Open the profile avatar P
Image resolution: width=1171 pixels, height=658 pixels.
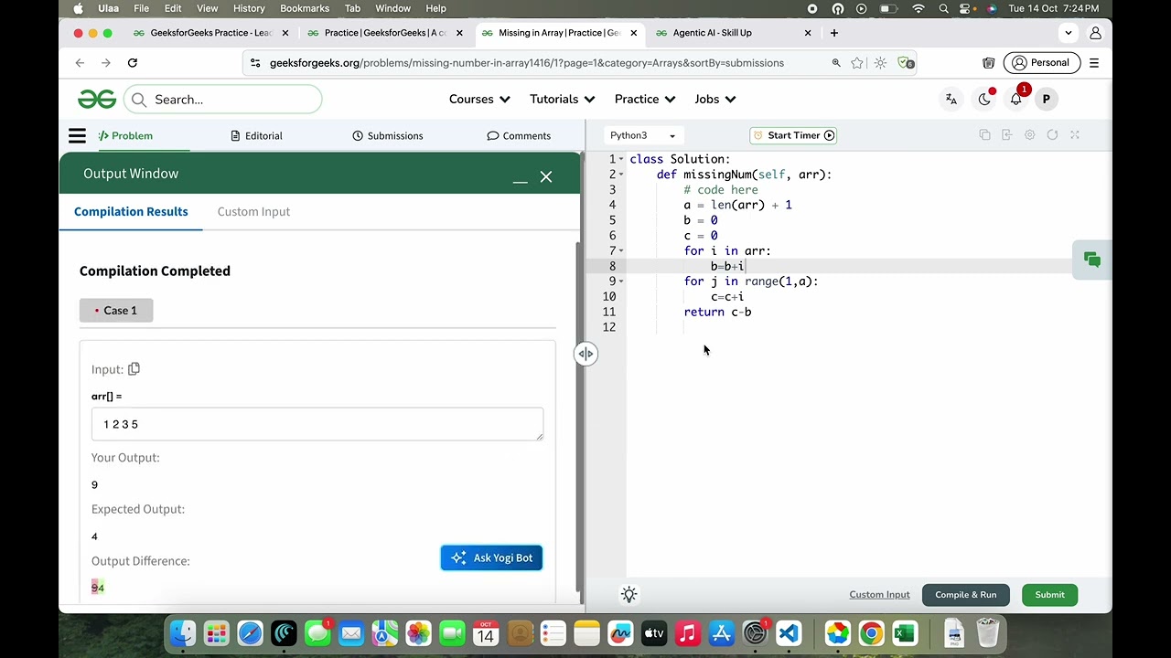click(x=1046, y=100)
